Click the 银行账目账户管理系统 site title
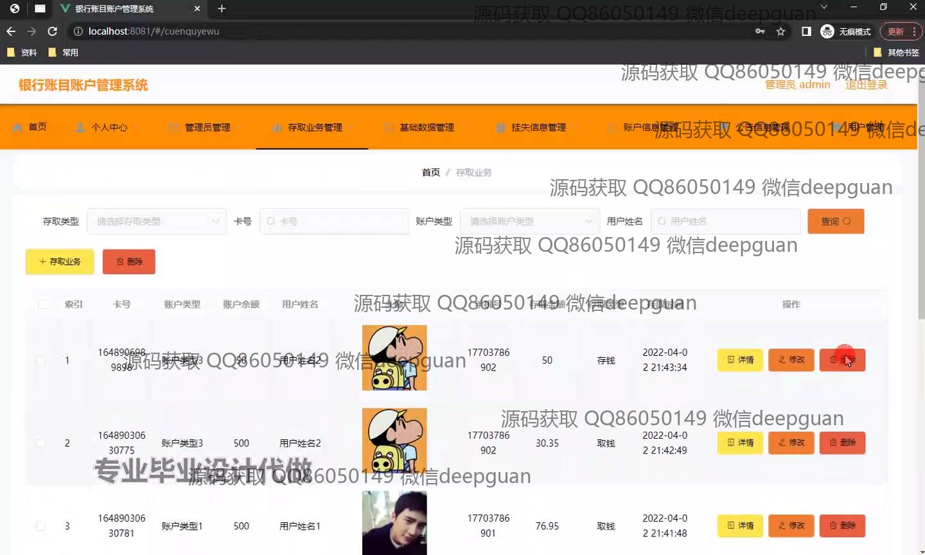Screen dimensions: 925x555 coord(84,85)
